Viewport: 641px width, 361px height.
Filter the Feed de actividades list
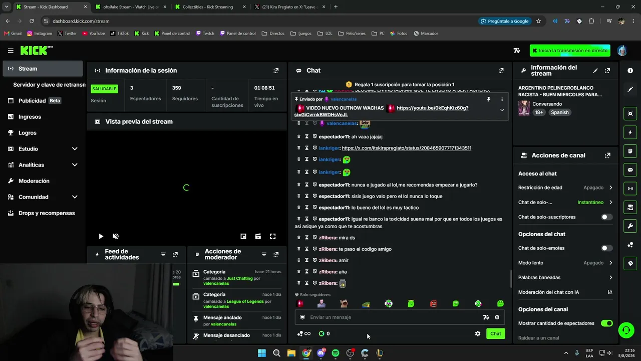pos(163,255)
